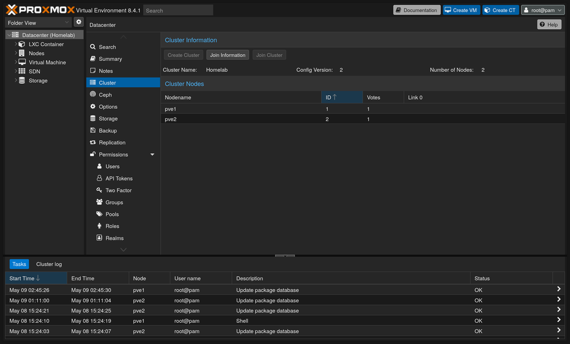The height and width of the screenshot is (344, 570).
Task: Expand the Virtual Machine tree node
Action: 15,62
